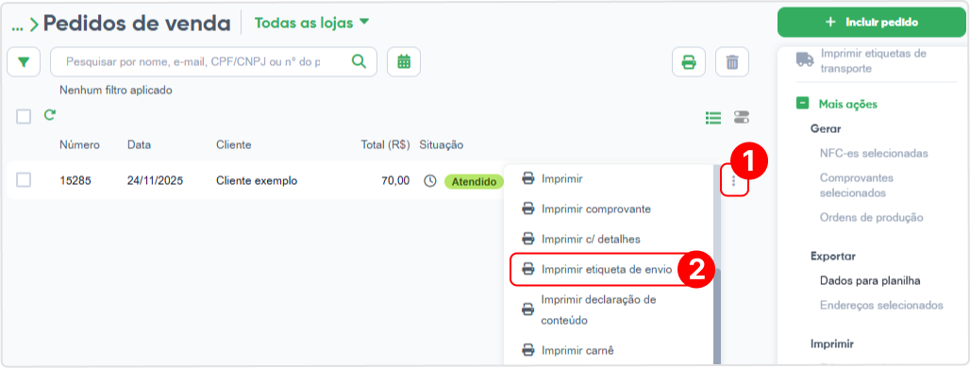Choose Imprimir etiqueta de envio

pyautogui.click(x=597, y=269)
